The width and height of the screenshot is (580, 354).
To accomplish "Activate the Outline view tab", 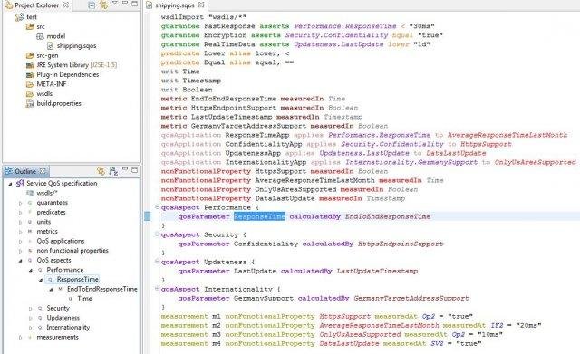I will click(x=25, y=171).
